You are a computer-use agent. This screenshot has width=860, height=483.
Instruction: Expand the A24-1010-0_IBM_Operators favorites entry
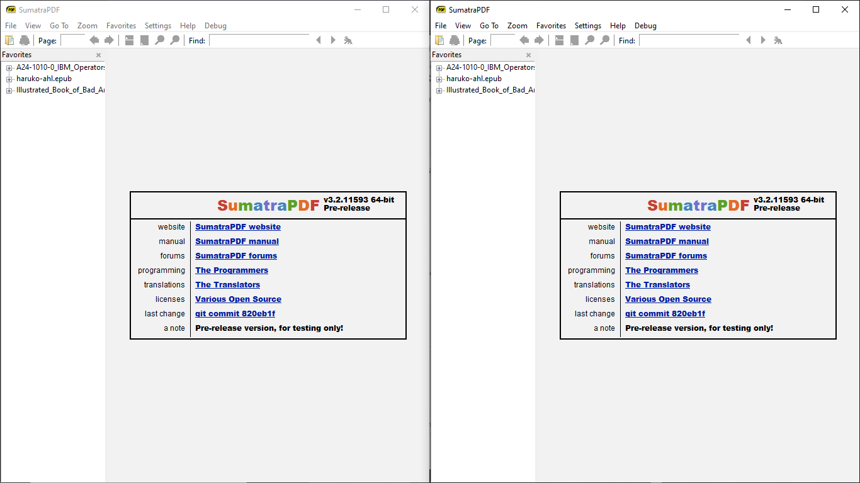point(9,67)
